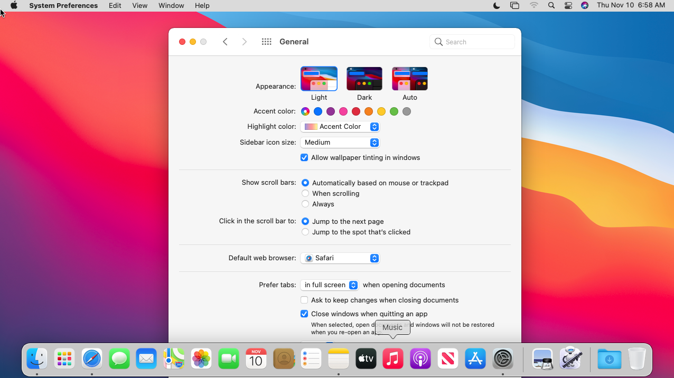
Task: Activate Siri from the menu bar
Action: (585, 5)
